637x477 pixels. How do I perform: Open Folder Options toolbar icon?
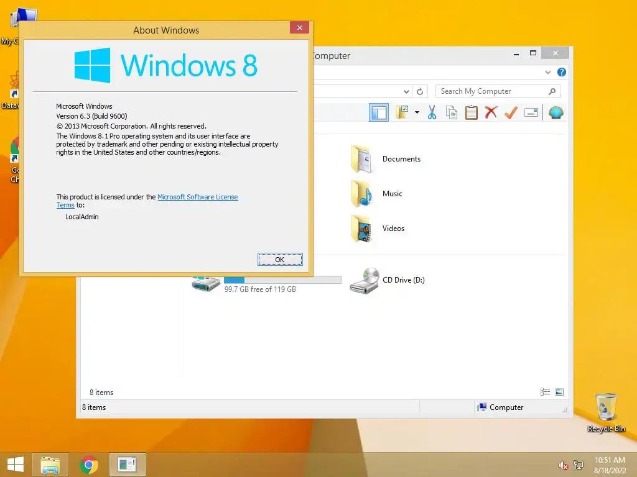point(402,112)
